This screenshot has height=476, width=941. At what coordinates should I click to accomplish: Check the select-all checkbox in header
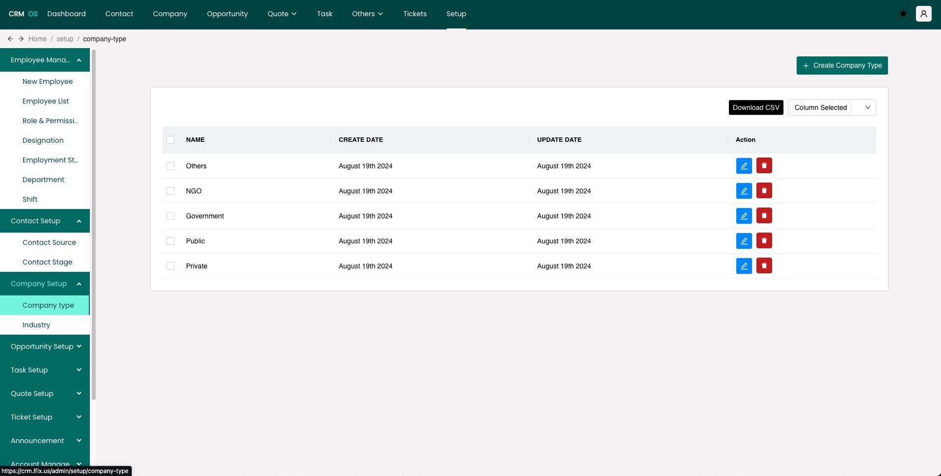click(170, 140)
